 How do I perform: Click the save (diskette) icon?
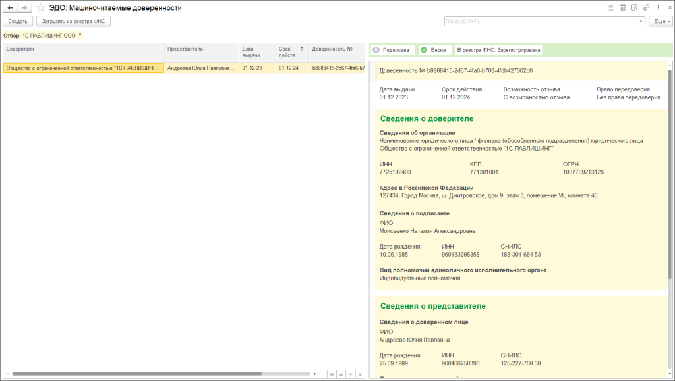pos(611,7)
